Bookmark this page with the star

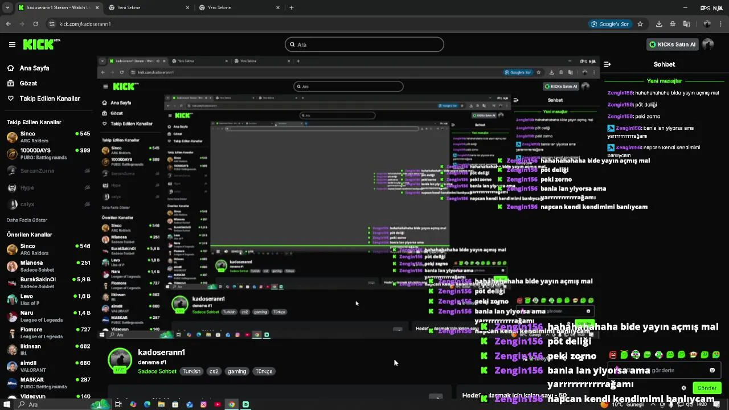click(640, 24)
